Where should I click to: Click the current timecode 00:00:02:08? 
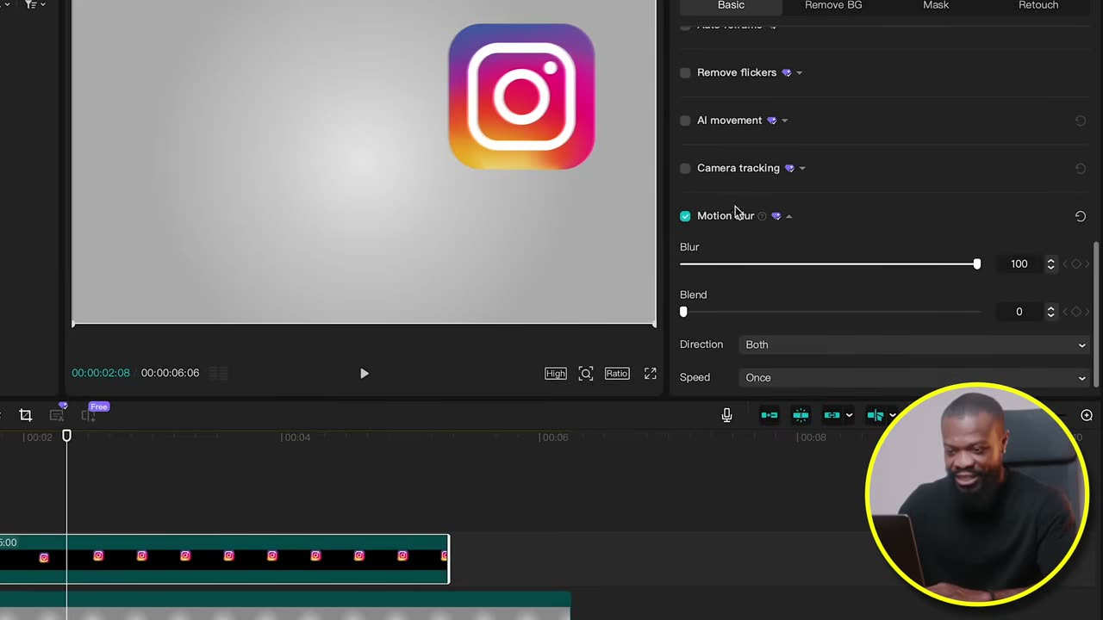click(x=101, y=373)
